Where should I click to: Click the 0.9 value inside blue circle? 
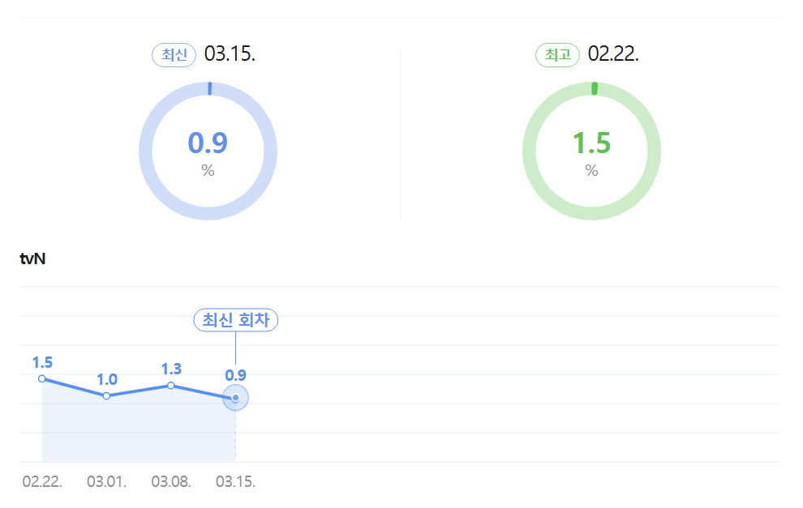pyautogui.click(x=208, y=143)
